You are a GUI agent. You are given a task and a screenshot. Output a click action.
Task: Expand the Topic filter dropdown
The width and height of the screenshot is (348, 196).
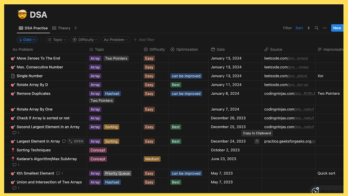click(57, 39)
